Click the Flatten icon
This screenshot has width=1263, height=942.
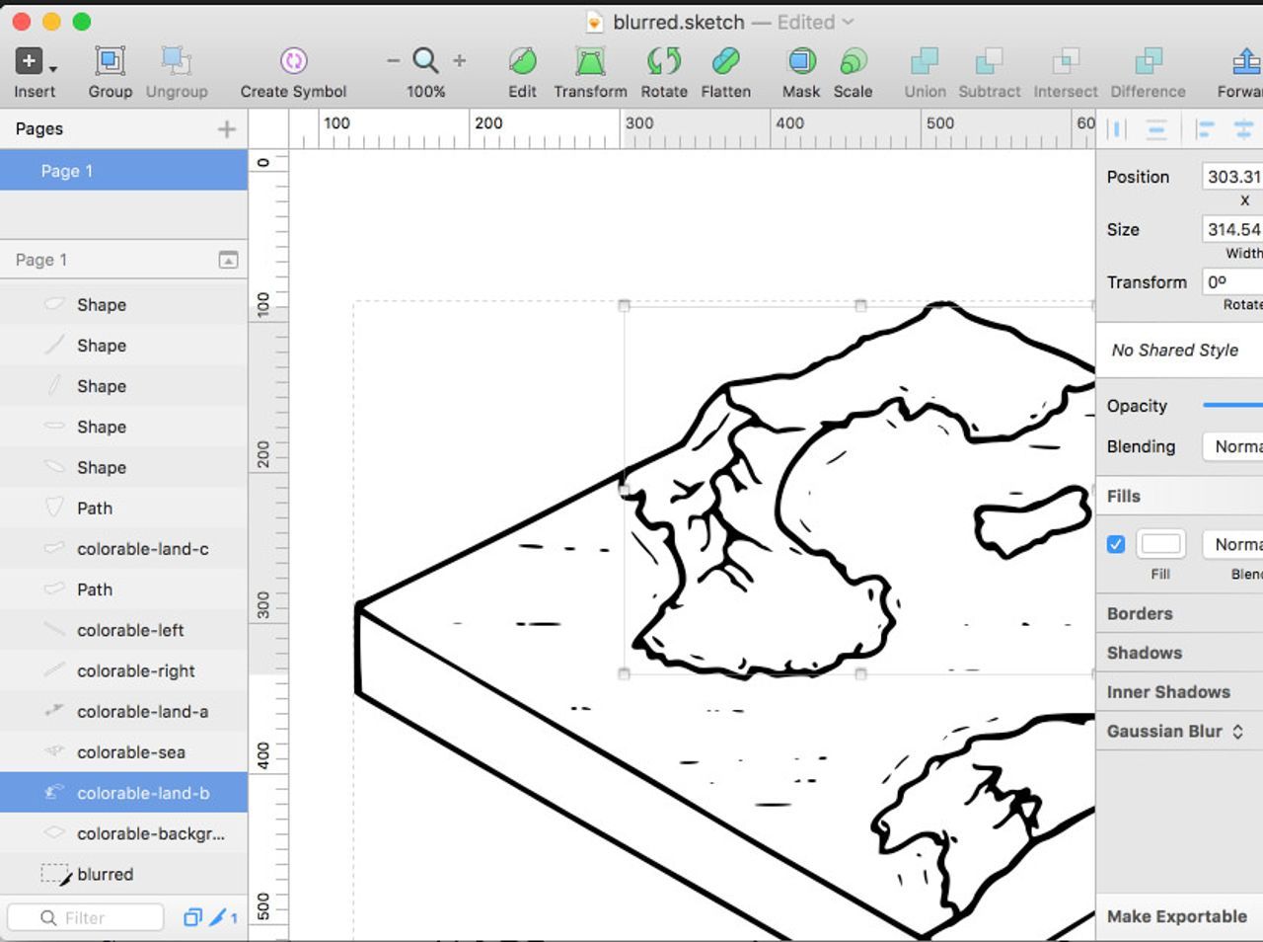[725, 61]
